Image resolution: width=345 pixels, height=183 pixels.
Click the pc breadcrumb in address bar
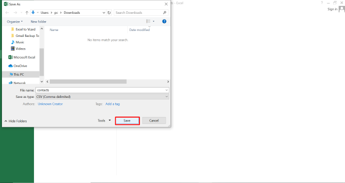click(x=56, y=13)
